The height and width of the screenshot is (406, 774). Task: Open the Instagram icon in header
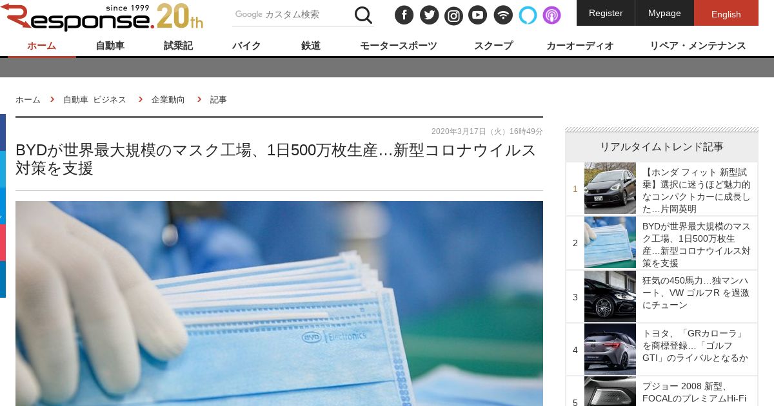tap(453, 15)
